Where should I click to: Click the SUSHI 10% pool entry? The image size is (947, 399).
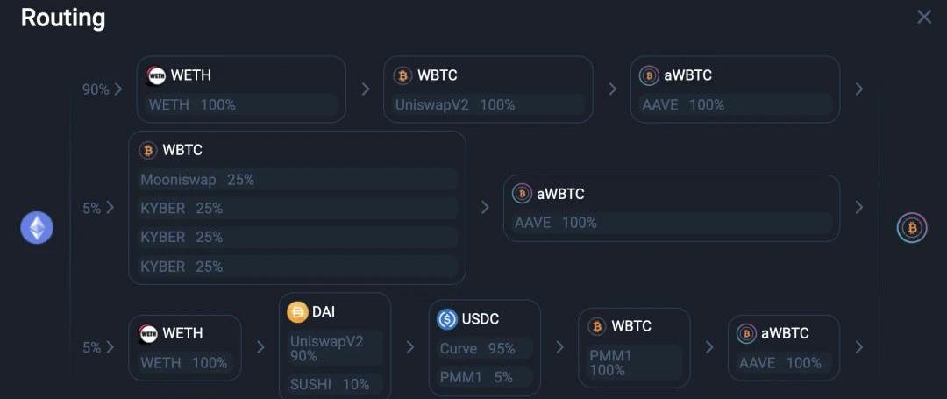tap(334, 384)
